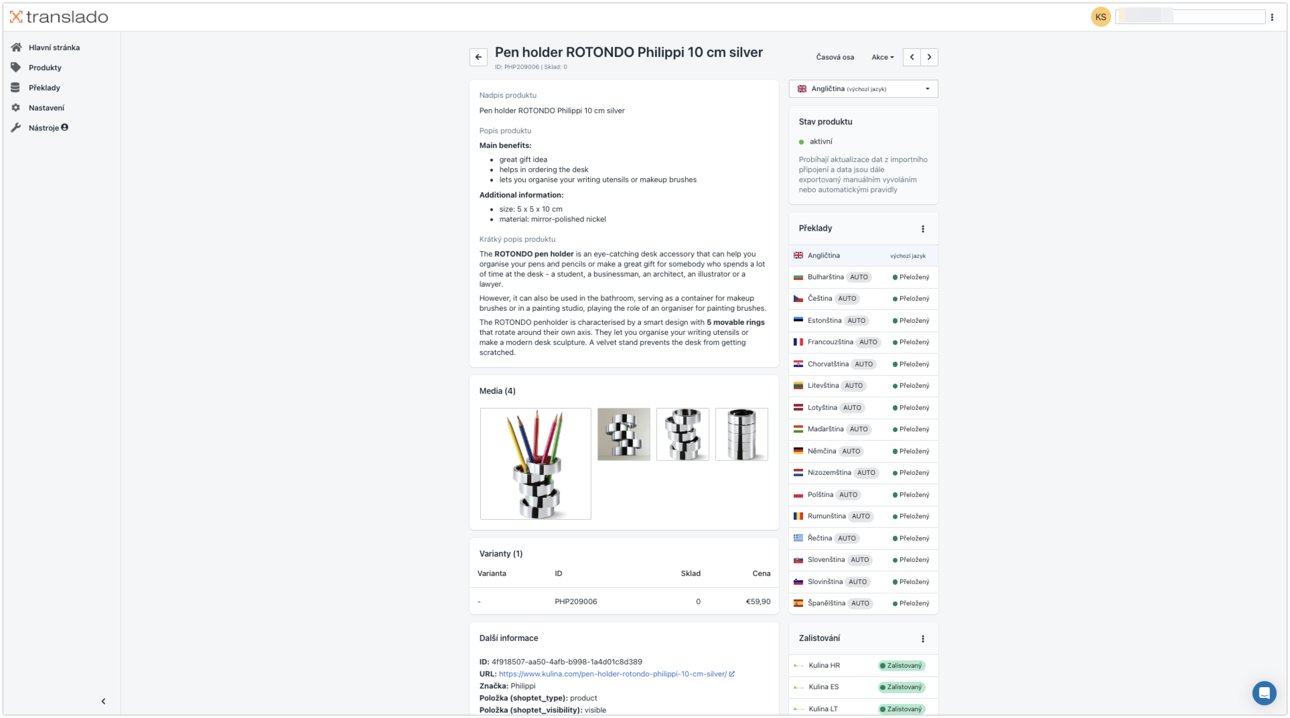This screenshot has height=718, width=1290.
Task: Open the Angličtina language selector
Action: coord(863,89)
